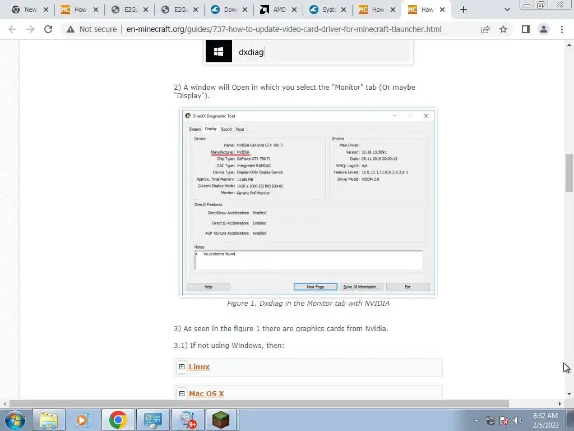The image size is (574, 431).
Task: Open the clock showing 8:32 AM
Action: pyautogui.click(x=545, y=420)
